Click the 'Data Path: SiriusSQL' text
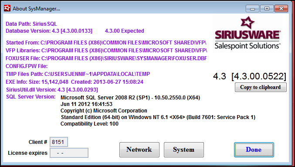295x167 pixels. 31,24
